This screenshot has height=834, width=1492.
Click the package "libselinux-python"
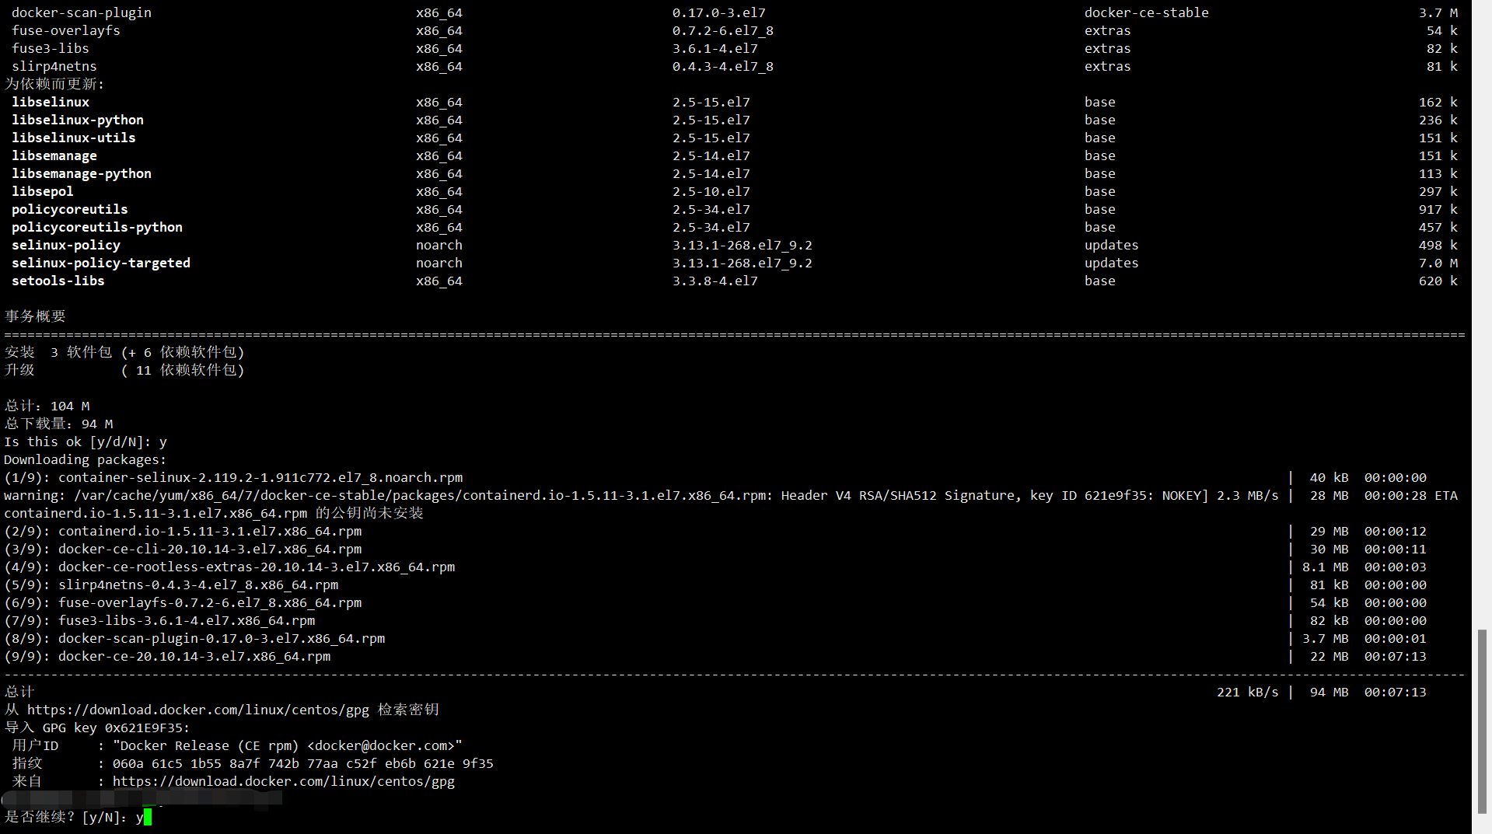(78, 120)
